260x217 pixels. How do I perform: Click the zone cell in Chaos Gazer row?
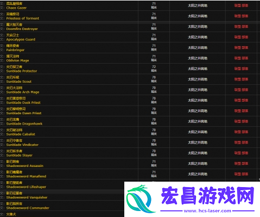coord(198,5)
